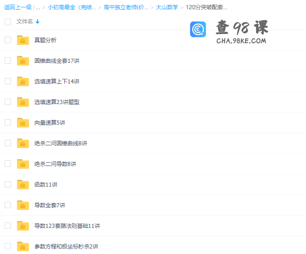
Task: Click the sort arrow next to 文件名
Action: pyautogui.click(x=38, y=22)
